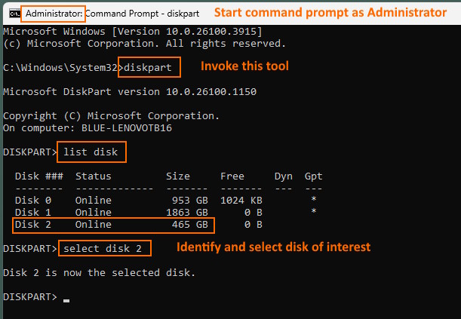
Task: Click the 'All rights reserved' copyright line
Action: tap(144, 44)
